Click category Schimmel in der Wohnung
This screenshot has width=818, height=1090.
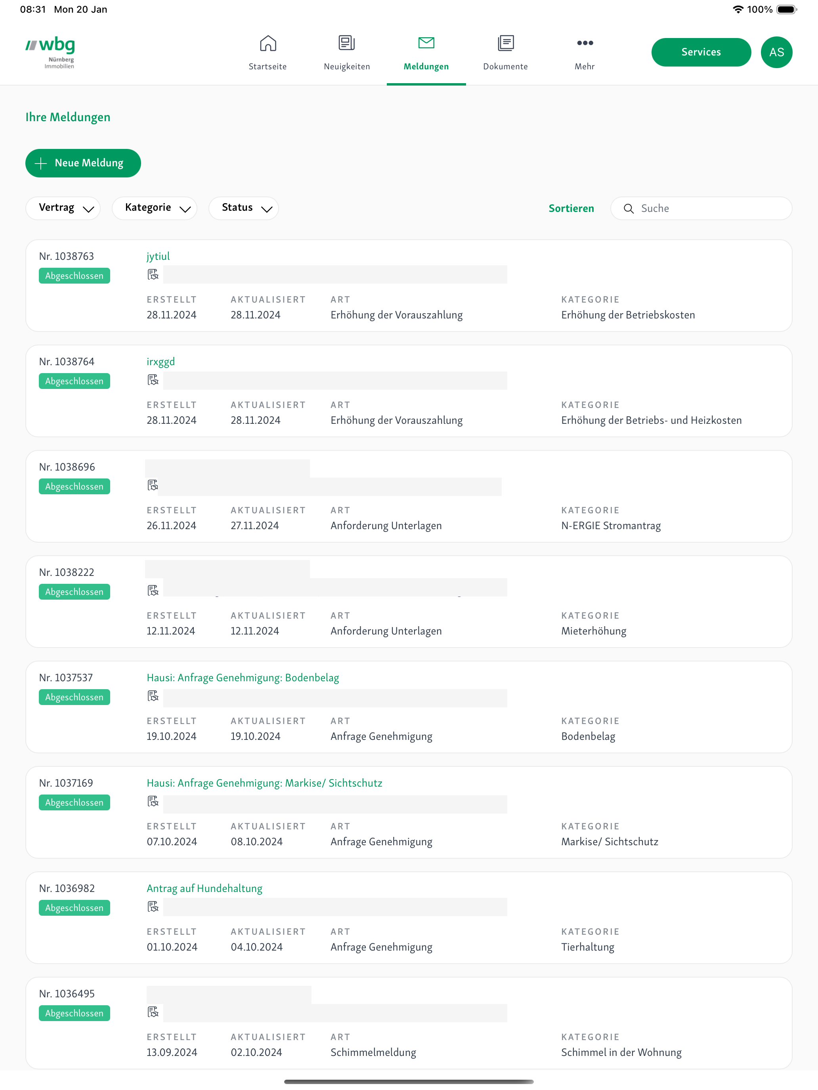click(621, 1052)
